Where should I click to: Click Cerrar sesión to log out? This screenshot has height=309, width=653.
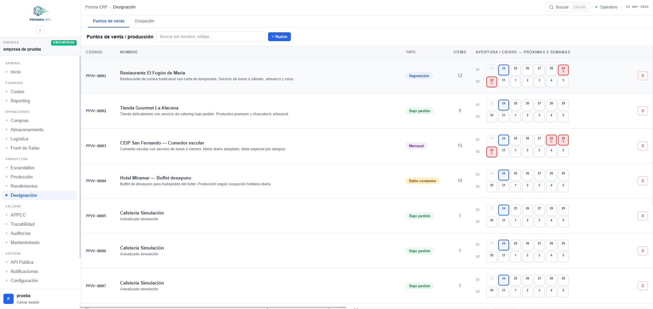[x=28, y=302]
